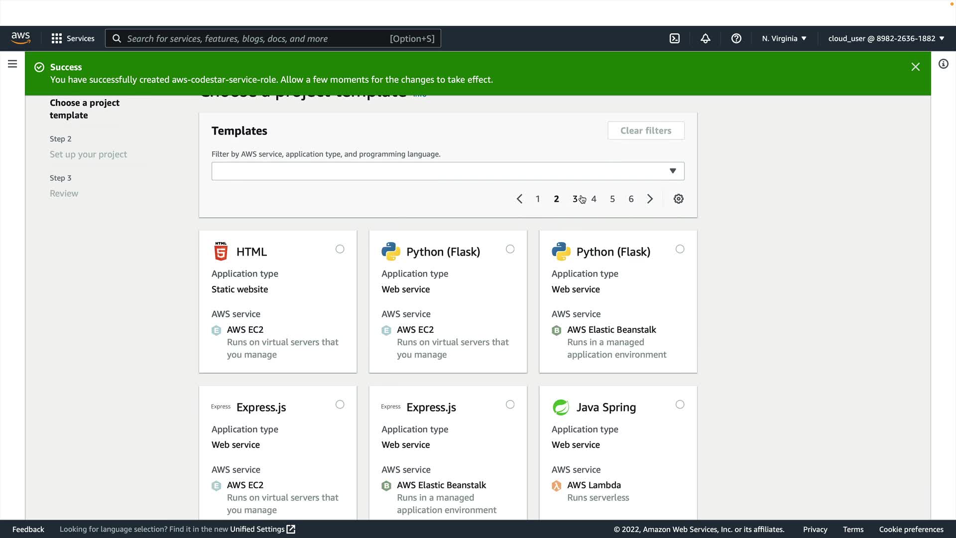
Task: Expand the cloud_user account menu
Action: [886, 38]
